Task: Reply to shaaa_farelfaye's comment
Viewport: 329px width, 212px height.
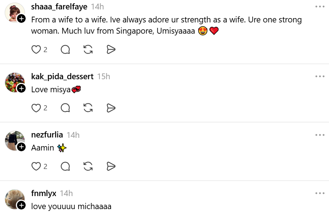Action: pyautogui.click(x=65, y=50)
